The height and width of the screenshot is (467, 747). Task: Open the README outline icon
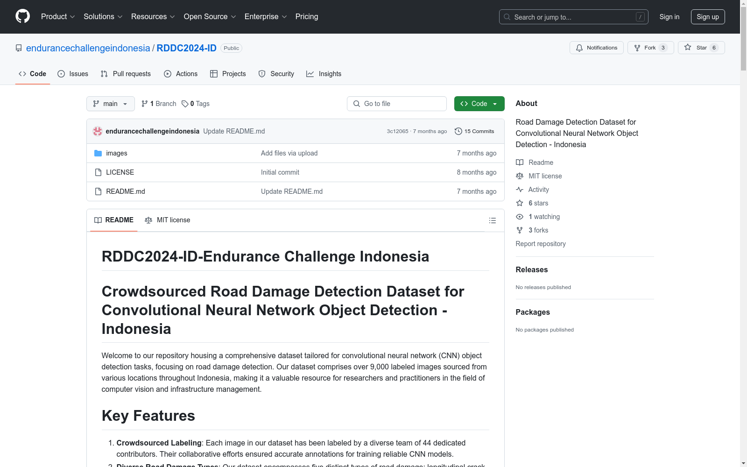pyautogui.click(x=493, y=220)
